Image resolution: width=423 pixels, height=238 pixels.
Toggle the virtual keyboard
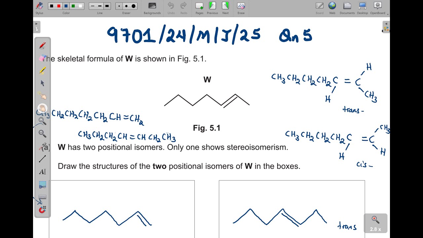point(42,197)
